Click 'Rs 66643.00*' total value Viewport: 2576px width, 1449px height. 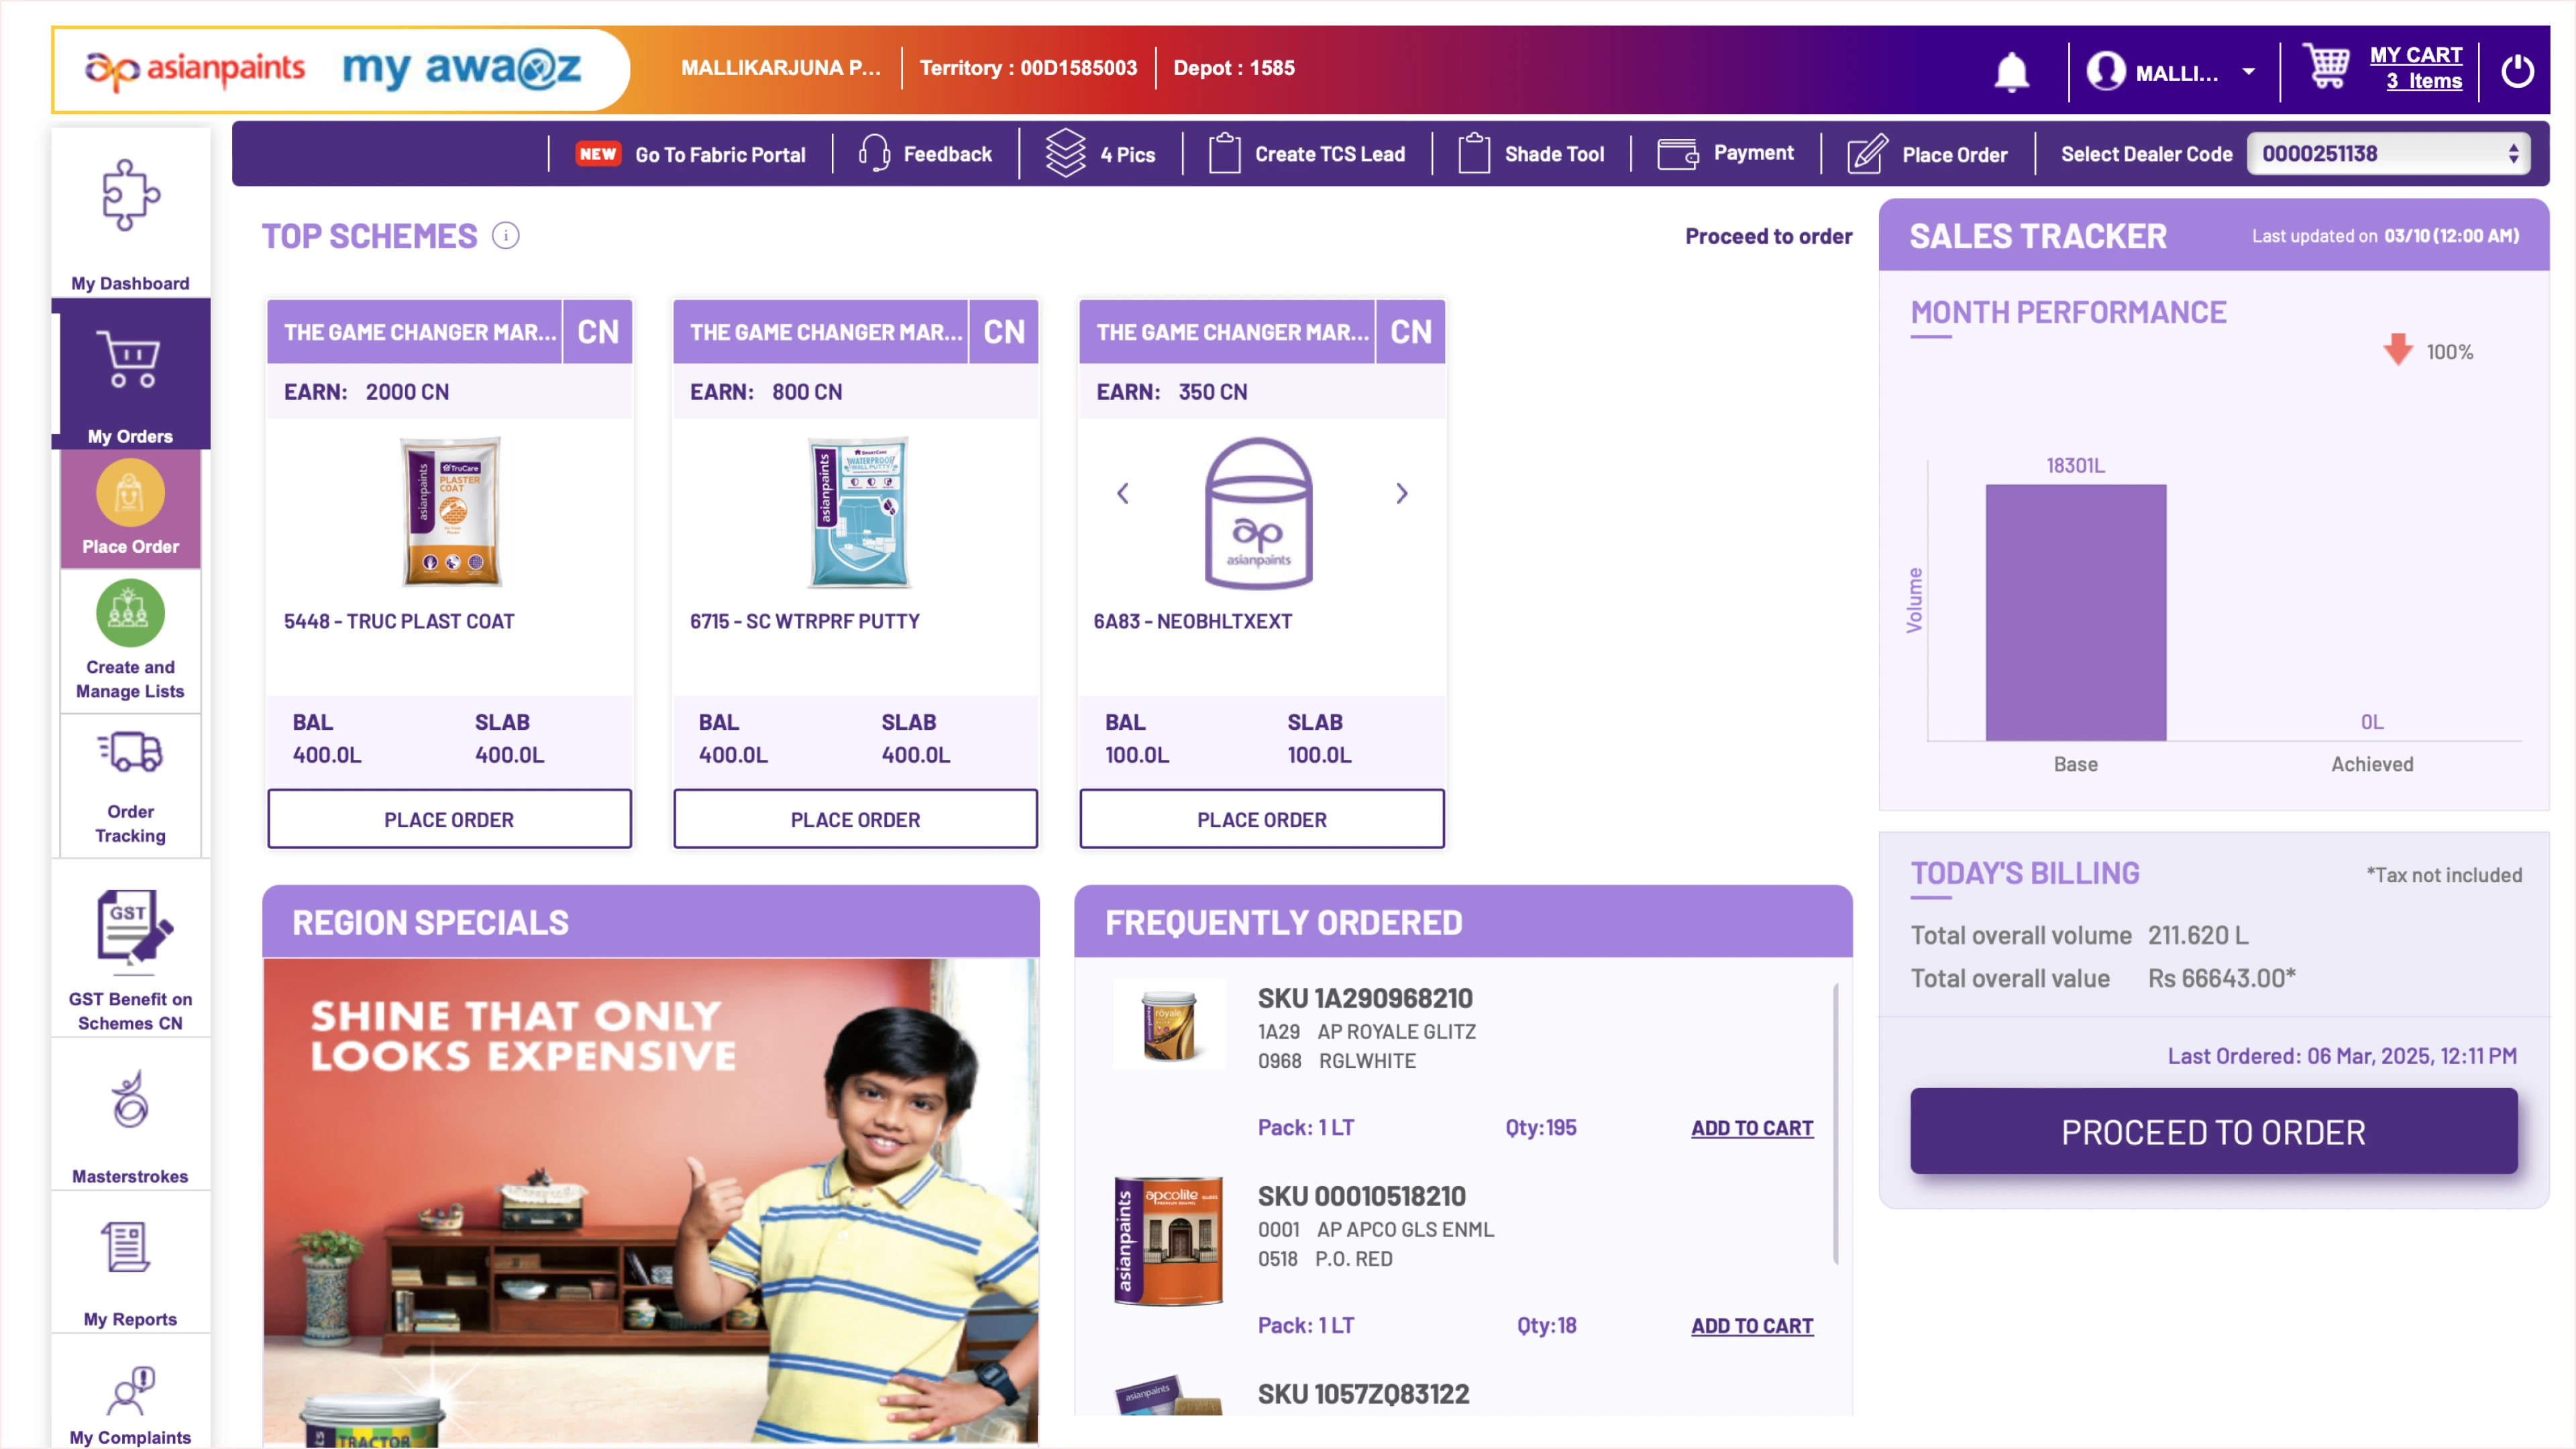(x=2221, y=978)
